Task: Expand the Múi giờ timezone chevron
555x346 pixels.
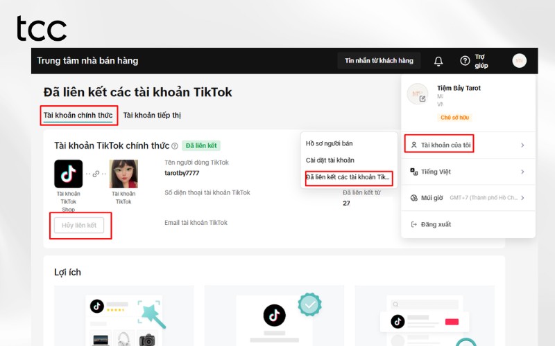Action: tap(522, 198)
